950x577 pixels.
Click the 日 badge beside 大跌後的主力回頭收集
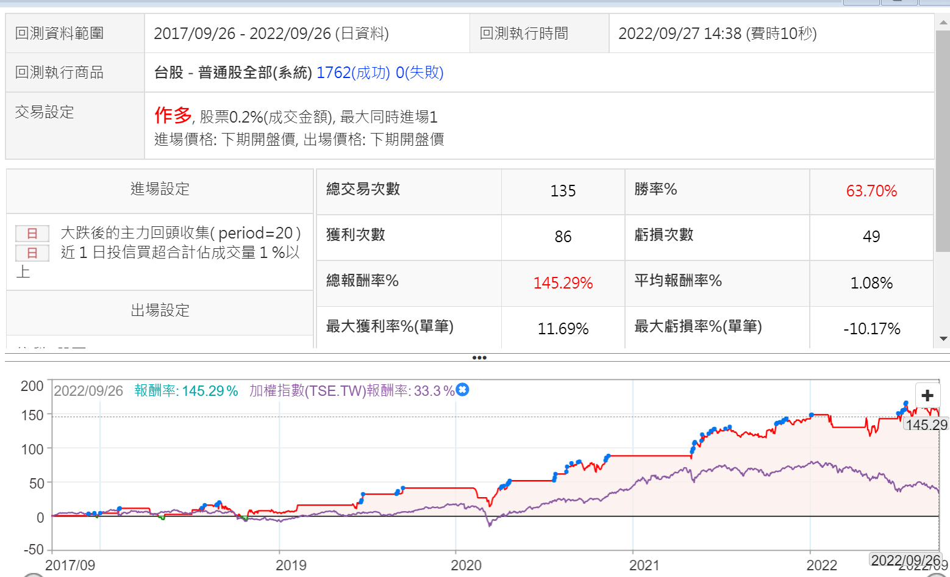tap(32, 233)
